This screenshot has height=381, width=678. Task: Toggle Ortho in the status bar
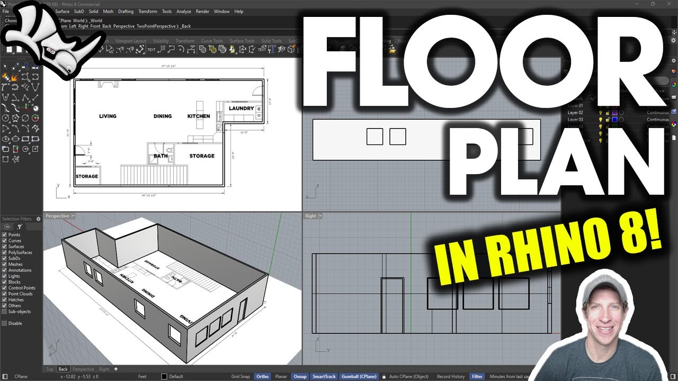pyautogui.click(x=262, y=377)
